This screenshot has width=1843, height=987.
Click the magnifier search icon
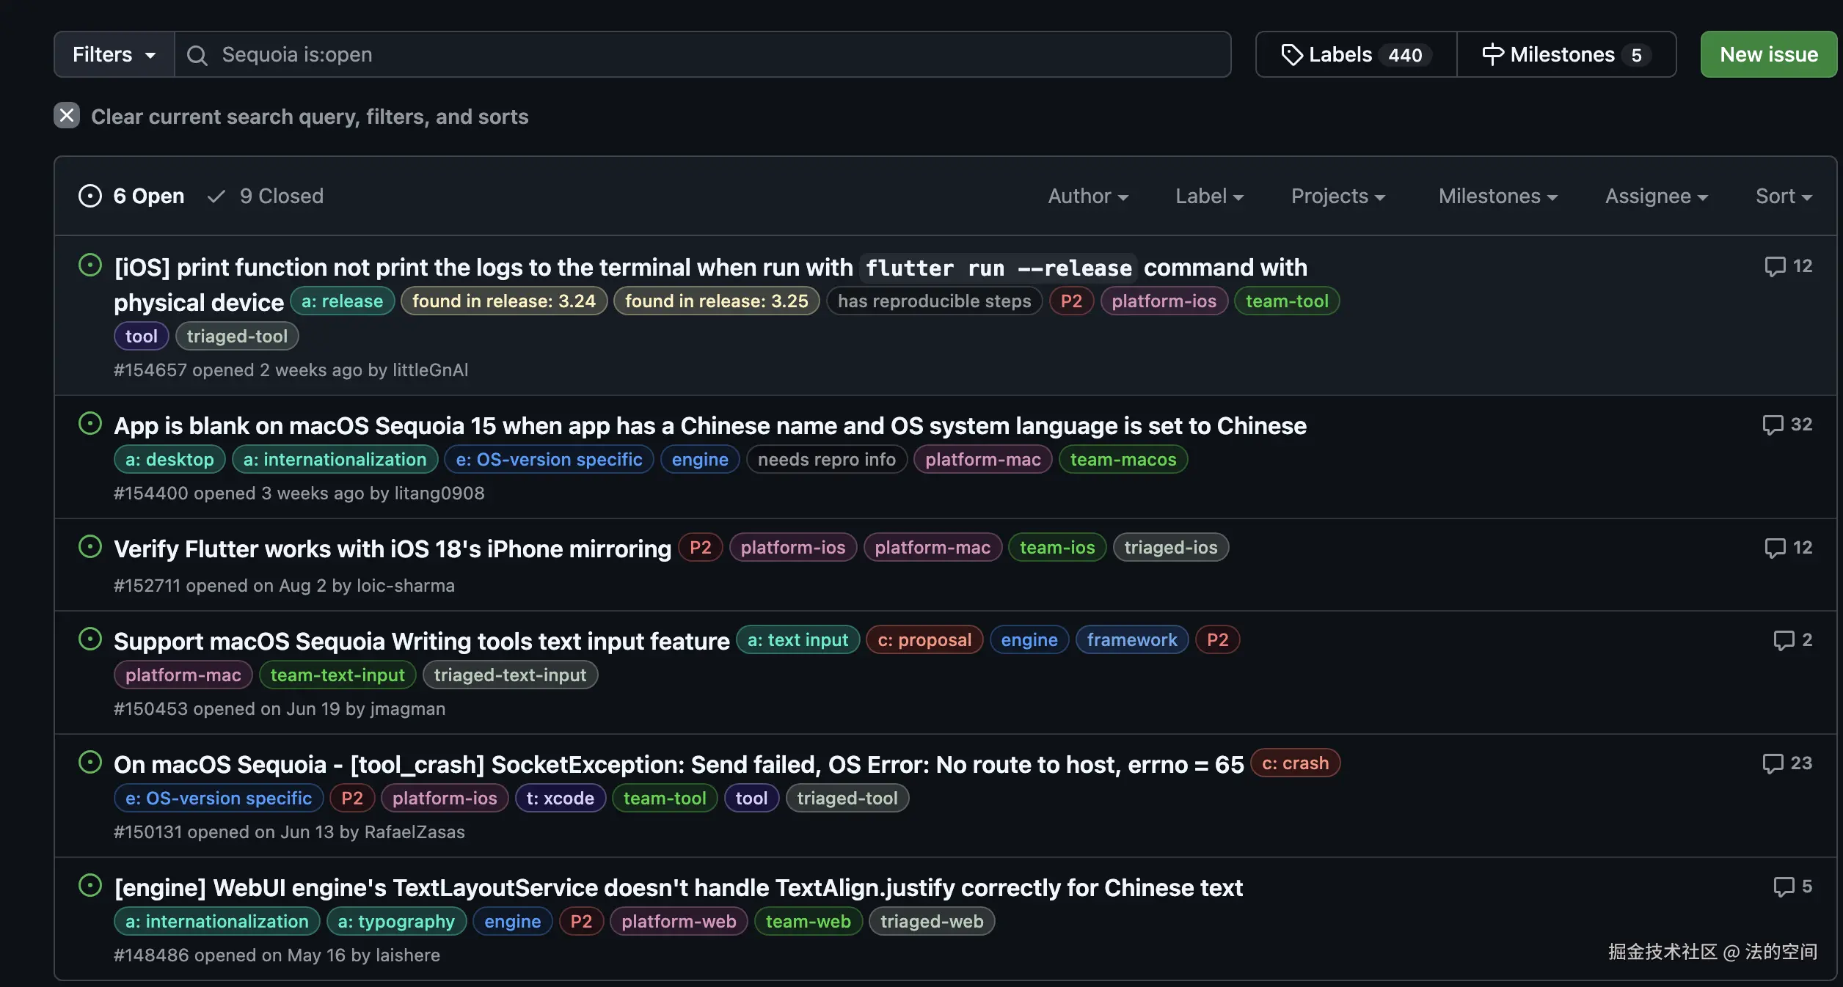coord(197,55)
